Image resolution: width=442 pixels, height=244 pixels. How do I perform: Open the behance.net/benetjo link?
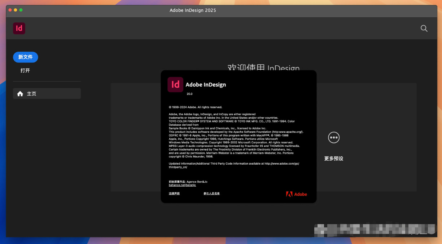click(182, 185)
